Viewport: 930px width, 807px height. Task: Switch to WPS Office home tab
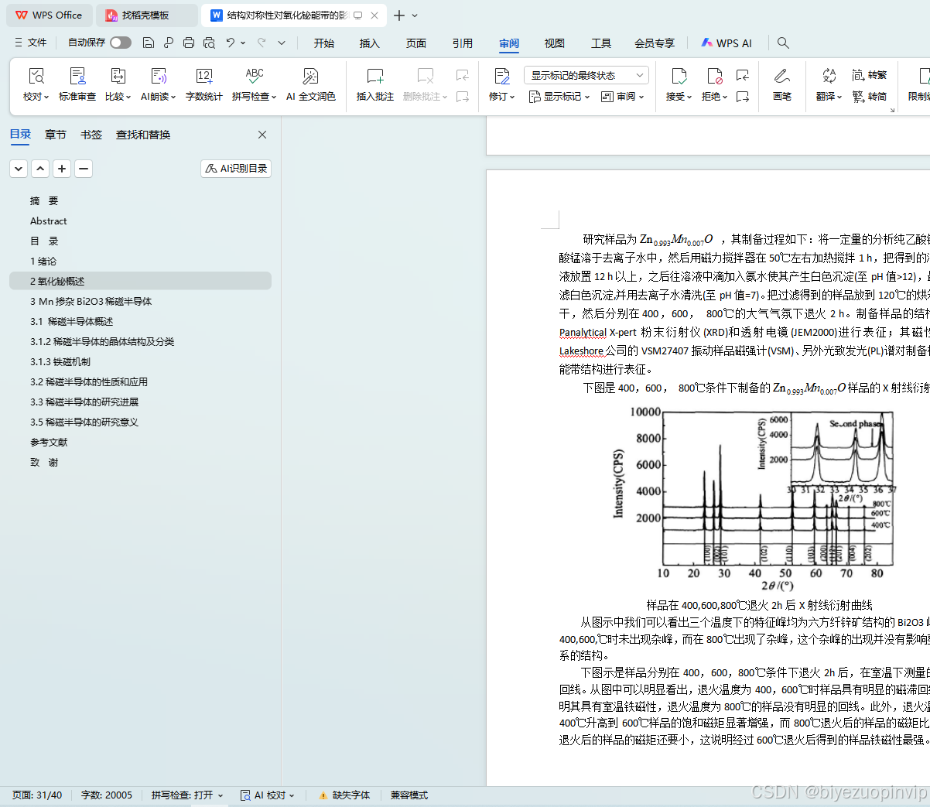tap(49, 15)
